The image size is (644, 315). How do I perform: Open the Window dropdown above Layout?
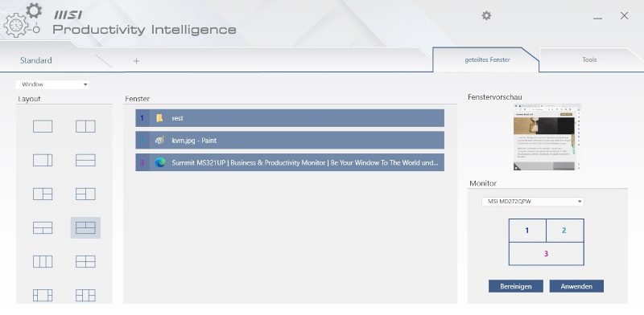pos(52,84)
